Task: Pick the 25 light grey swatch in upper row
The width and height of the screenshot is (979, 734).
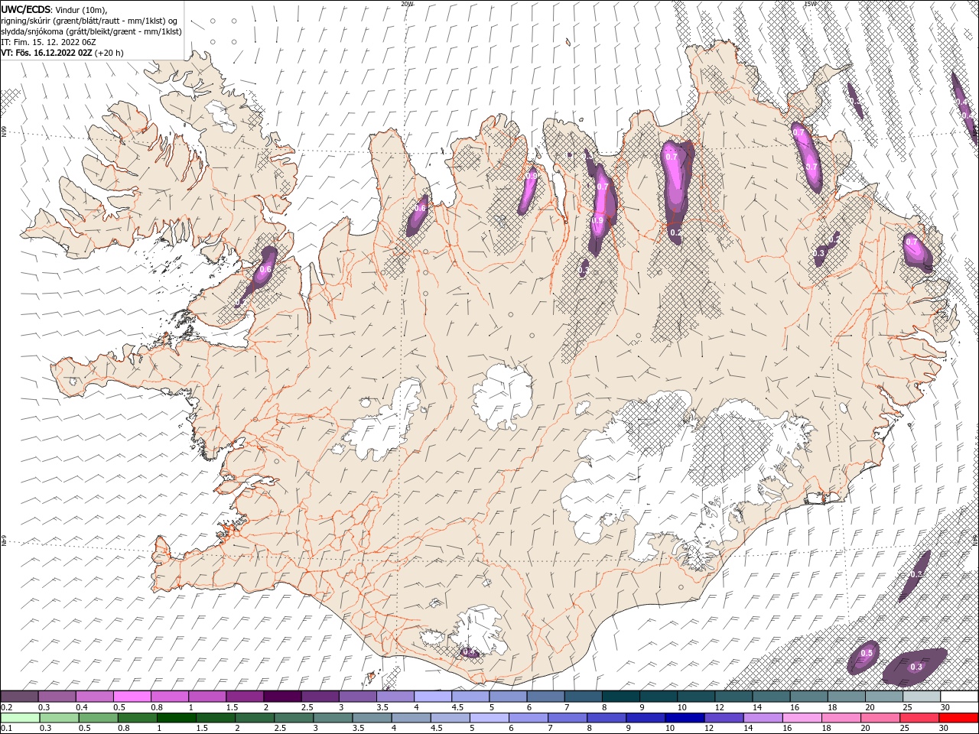Action: click(x=922, y=697)
